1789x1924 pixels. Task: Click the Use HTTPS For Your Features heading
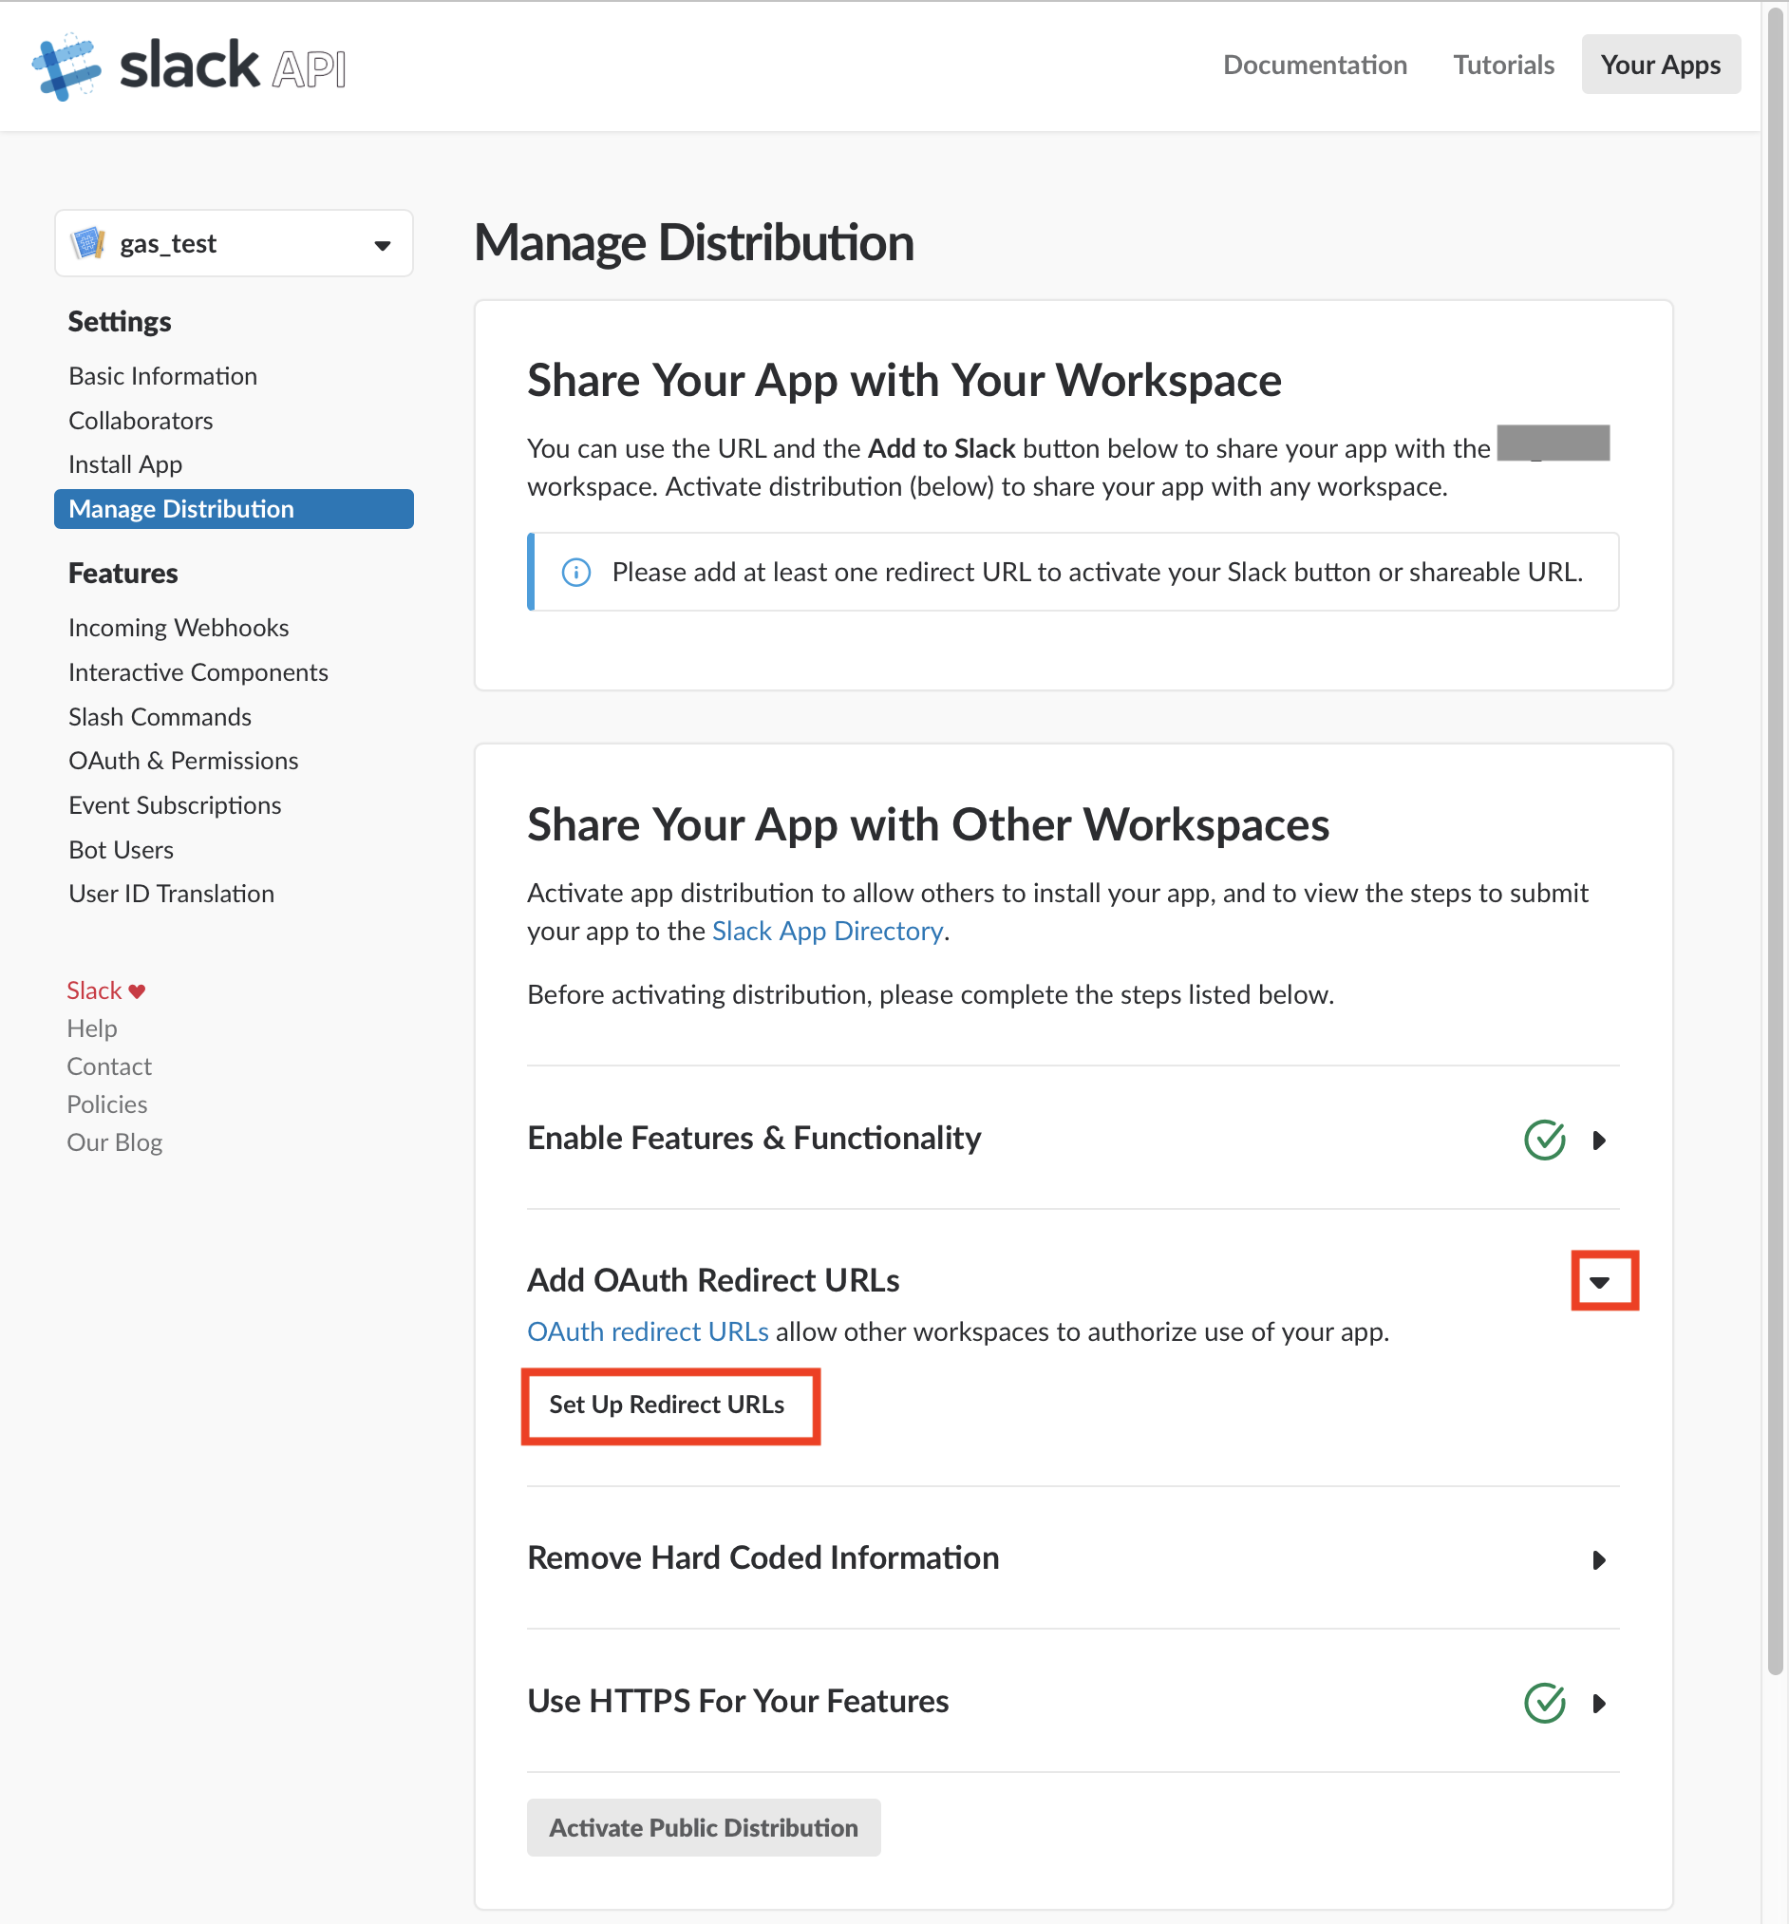[737, 1702]
